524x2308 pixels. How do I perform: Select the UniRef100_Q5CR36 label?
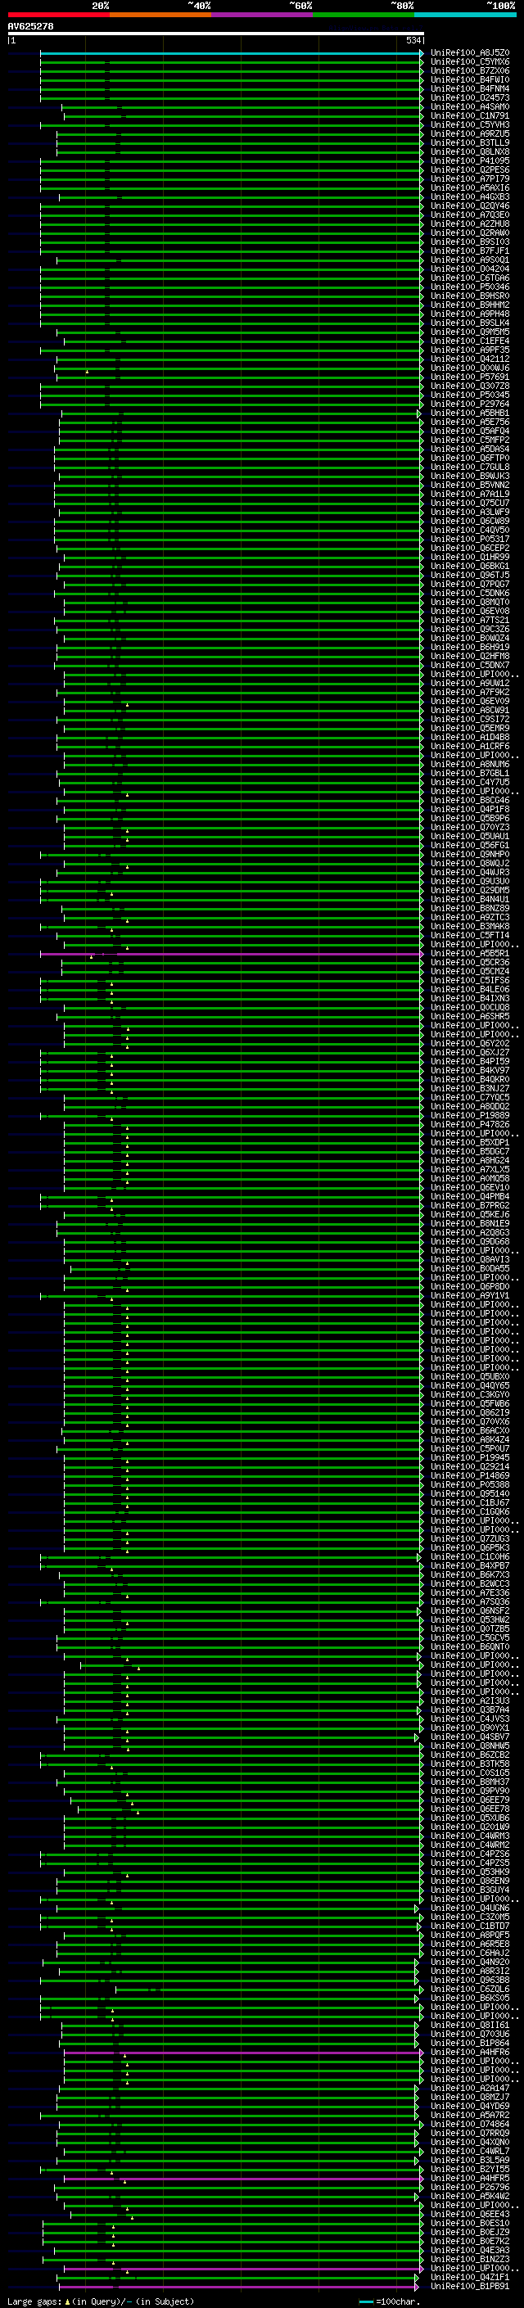coord(470,963)
